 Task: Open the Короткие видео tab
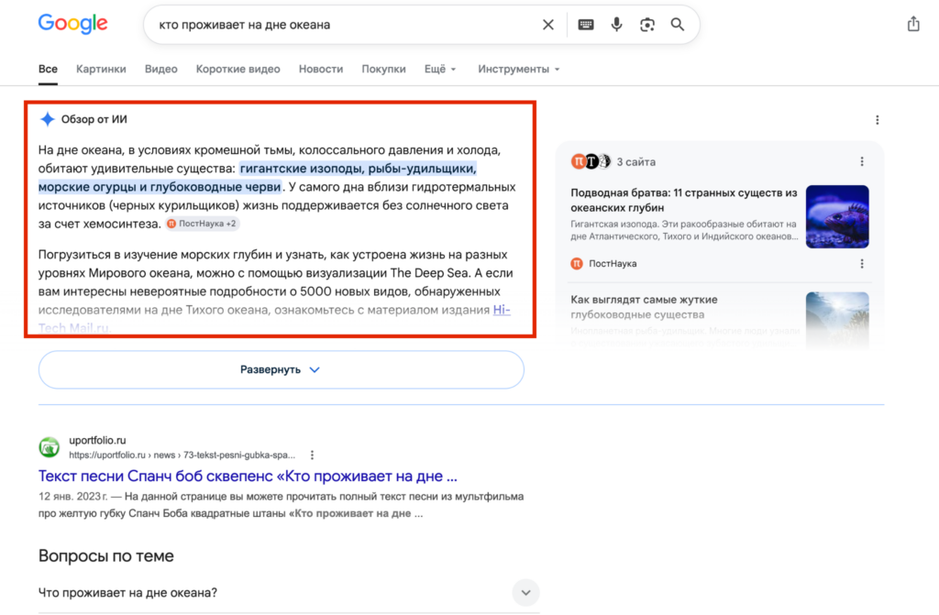[238, 69]
